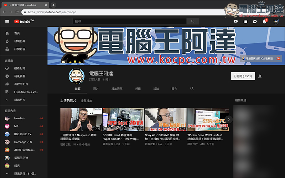Open a new browser tab with plus
Screen dimensions: 285x178
(53, 5)
